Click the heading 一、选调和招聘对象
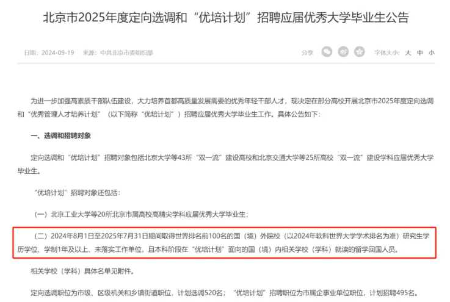This screenshot has height=302, width=450. click(x=61, y=135)
